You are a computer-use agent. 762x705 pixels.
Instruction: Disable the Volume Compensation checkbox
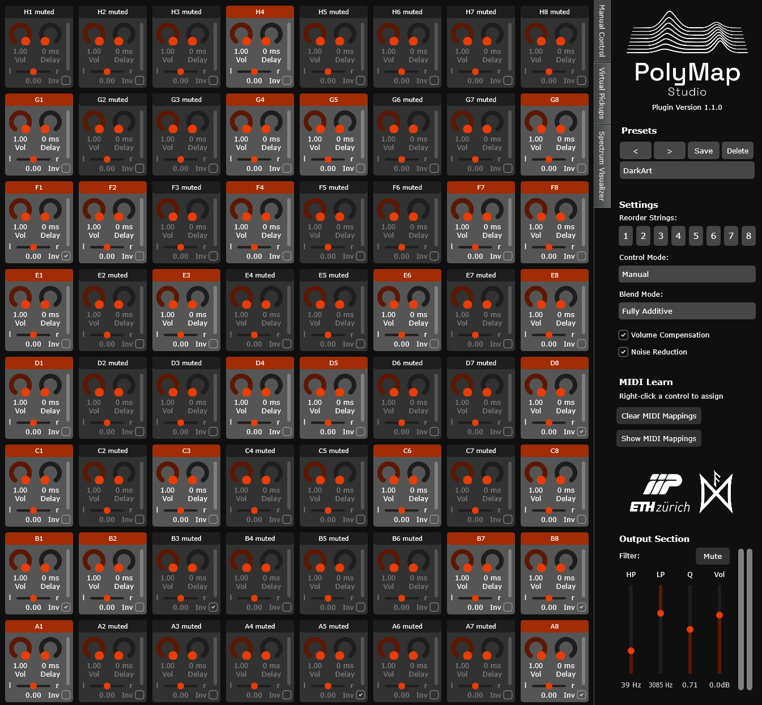point(623,335)
